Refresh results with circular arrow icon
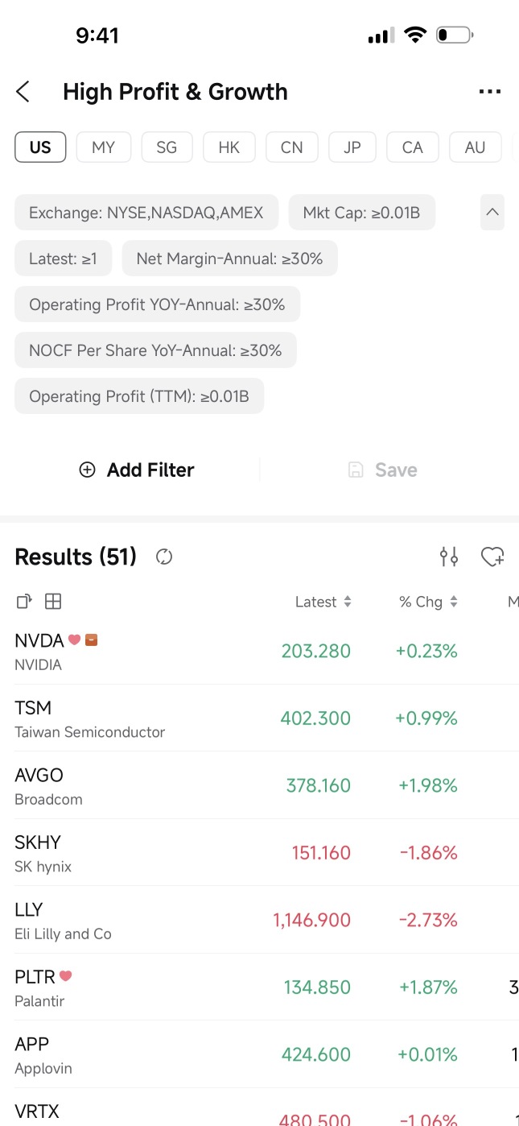Viewport: 519px width, 1126px height. point(164,557)
